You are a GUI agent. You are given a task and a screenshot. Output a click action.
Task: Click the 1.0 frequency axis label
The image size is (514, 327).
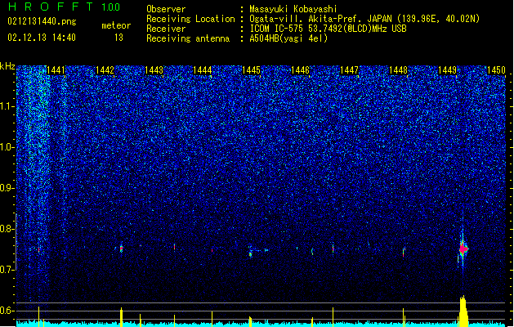click(x=7, y=147)
